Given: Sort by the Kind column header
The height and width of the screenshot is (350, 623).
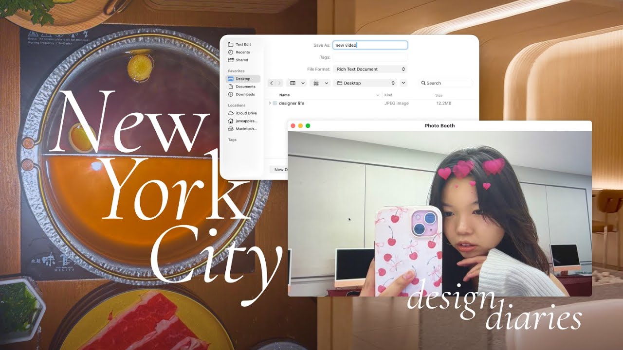Looking at the screenshot, I should click(388, 95).
